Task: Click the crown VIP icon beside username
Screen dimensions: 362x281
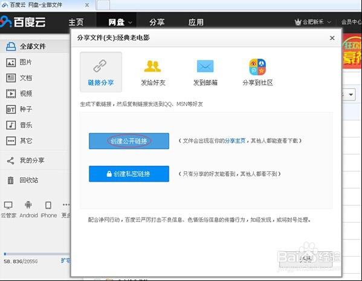Action: [x=298, y=22]
